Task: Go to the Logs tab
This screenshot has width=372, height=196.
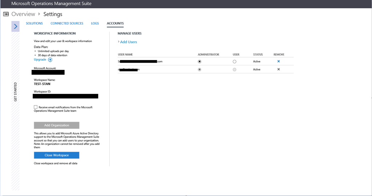Action: click(95, 24)
